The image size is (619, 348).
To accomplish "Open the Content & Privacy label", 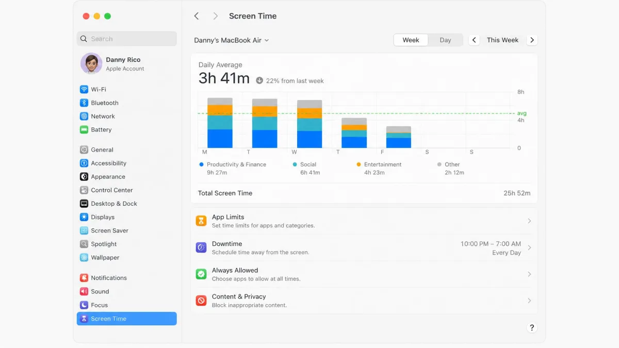I will [239, 296].
